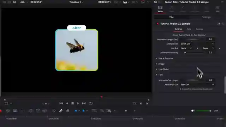Jump to last frame in transport controls
The width and height of the screenshot is (226, 127).
[x=84, y=103]
